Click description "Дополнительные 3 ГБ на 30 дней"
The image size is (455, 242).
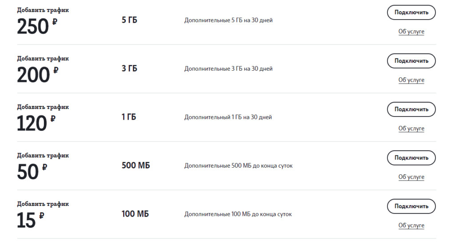tap(228, 69)
